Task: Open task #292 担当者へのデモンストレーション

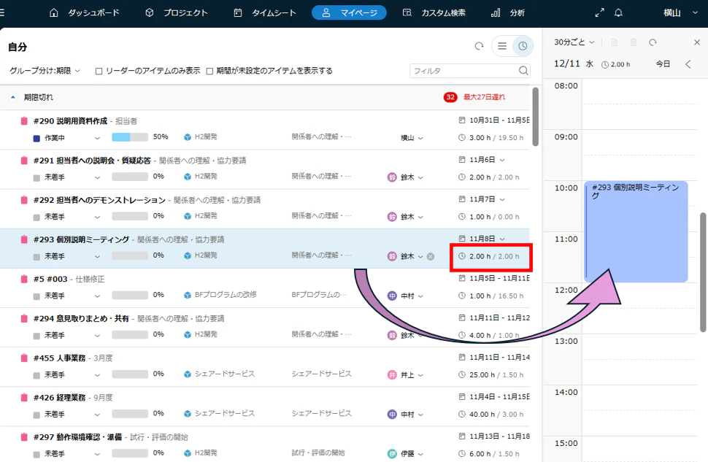Action: click(100, 200)
